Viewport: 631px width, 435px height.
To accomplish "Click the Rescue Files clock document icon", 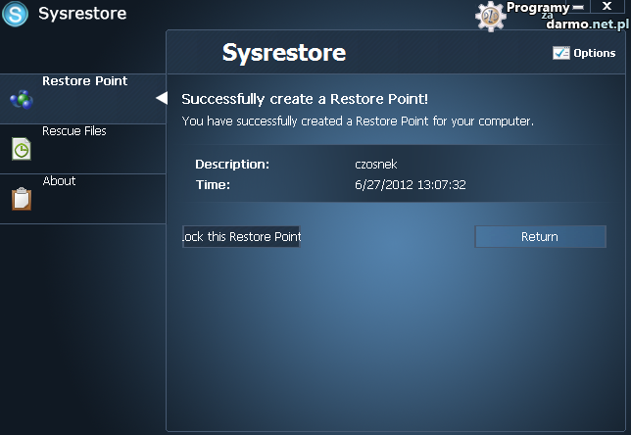I will 22,149.
